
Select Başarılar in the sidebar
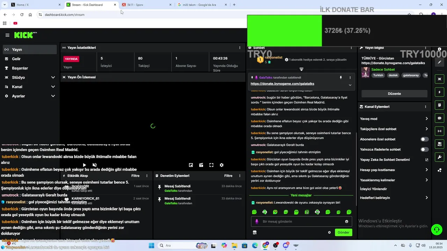tap(30, 68)
